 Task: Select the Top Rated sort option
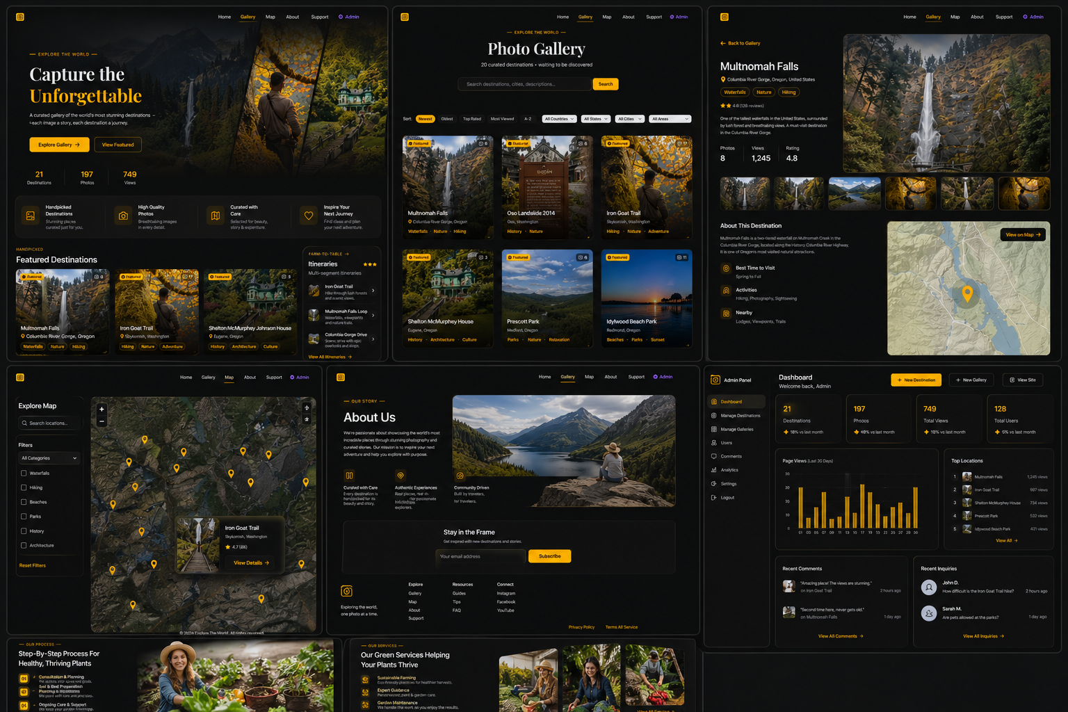[x=472, y=119]
